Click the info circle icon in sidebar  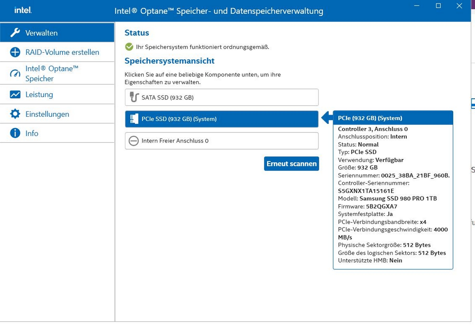click(15, 133)
